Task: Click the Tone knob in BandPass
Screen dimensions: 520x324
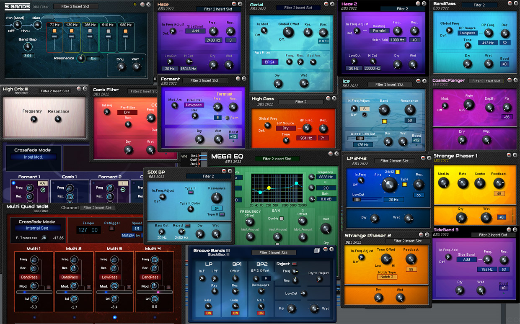Action: 467,46
